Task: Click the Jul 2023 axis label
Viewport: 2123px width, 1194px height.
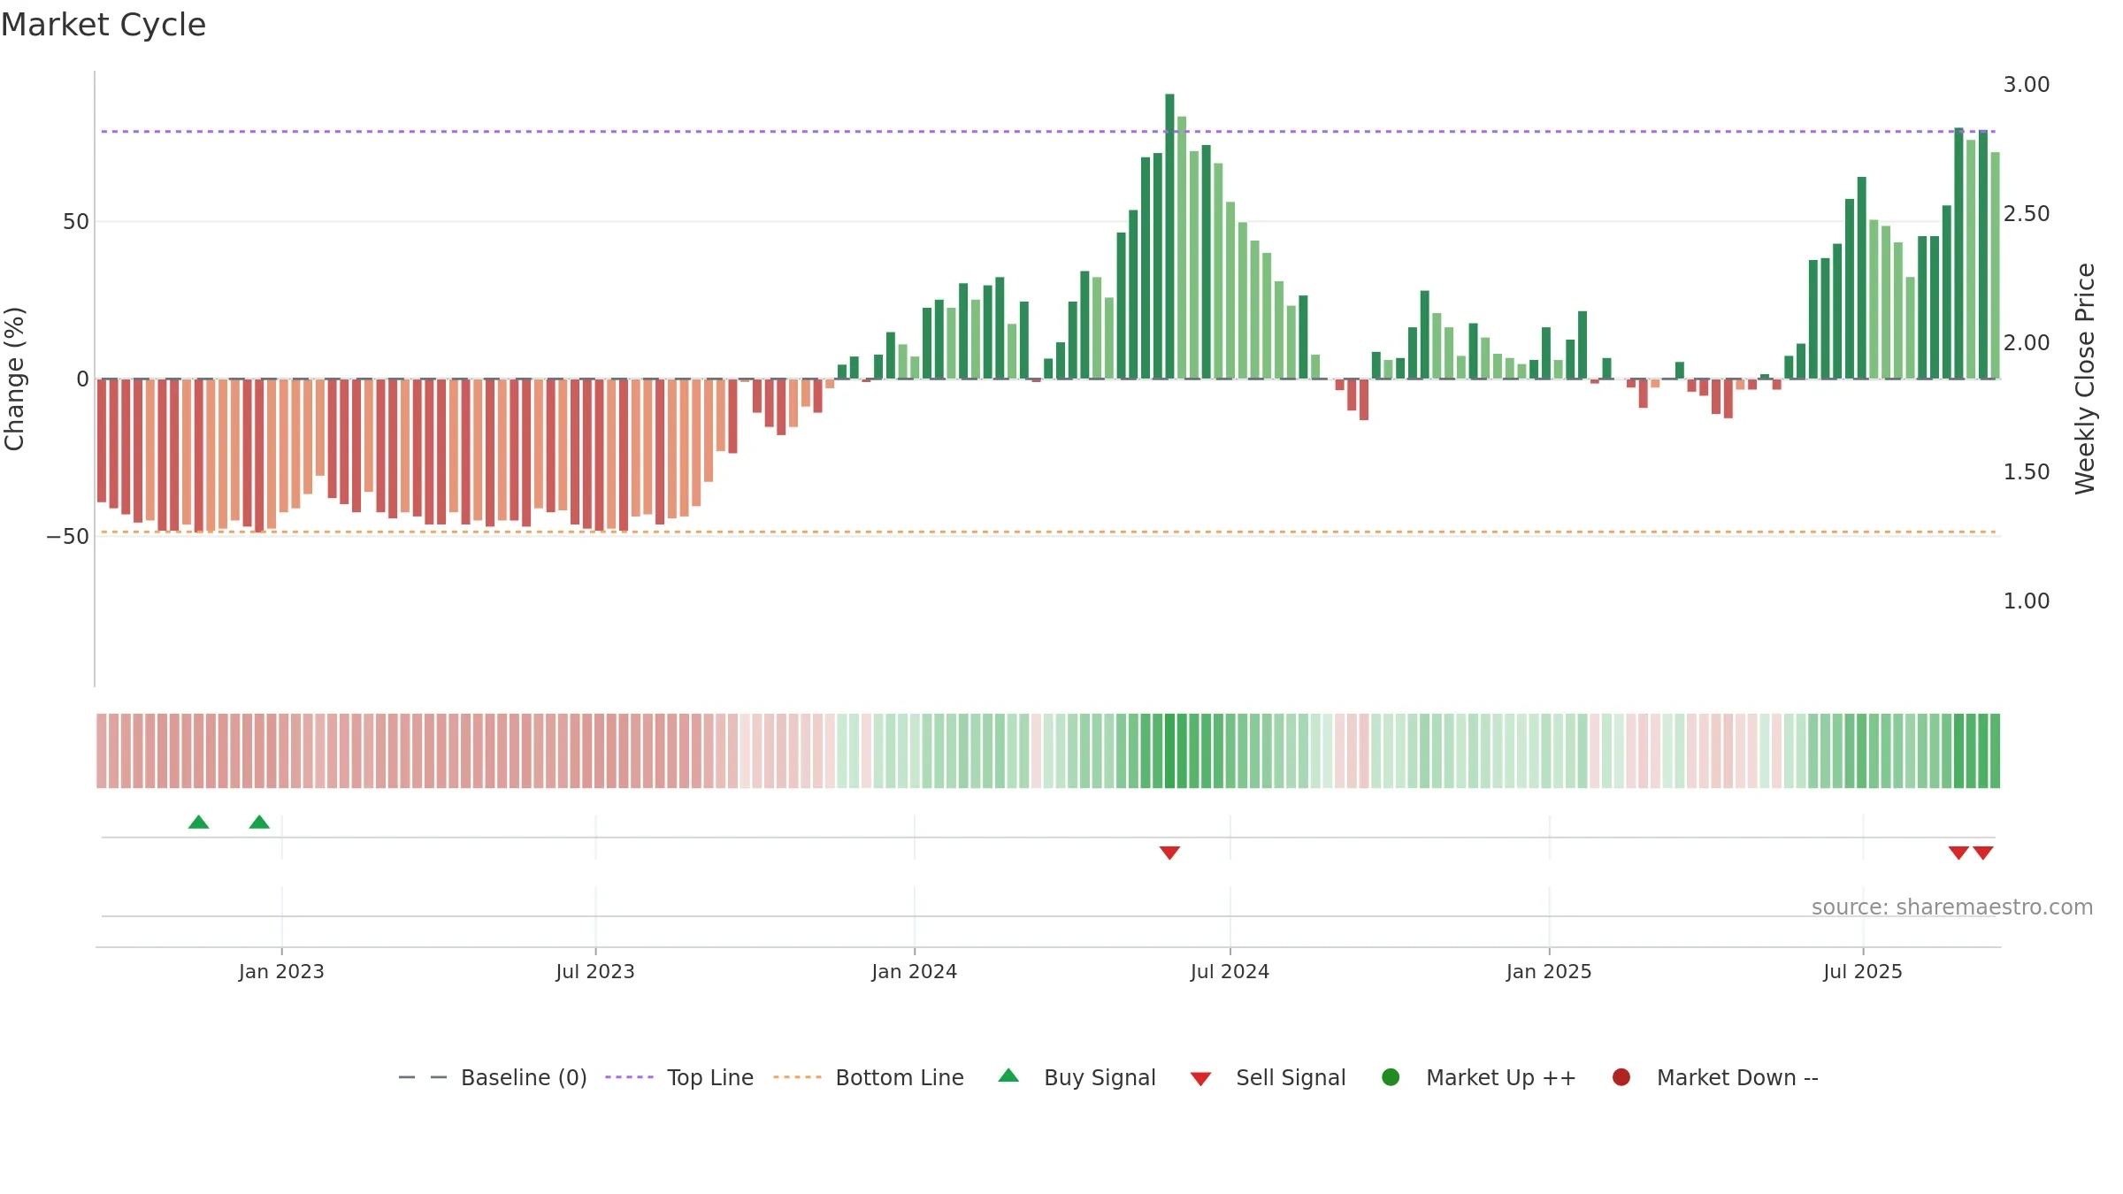Action: tap(595, 972)
